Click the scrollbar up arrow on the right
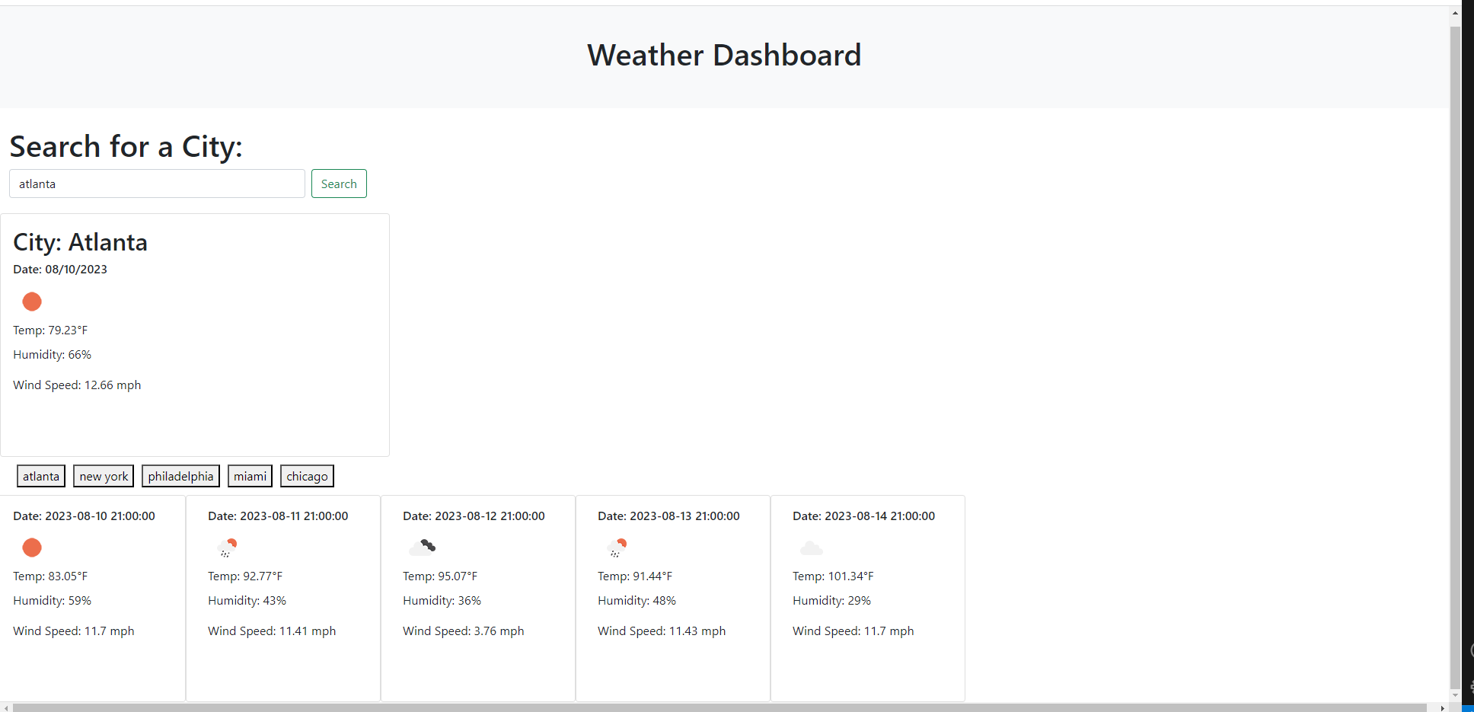The width and height of the screenshot is (1474, 712). tap(1455, 11)
